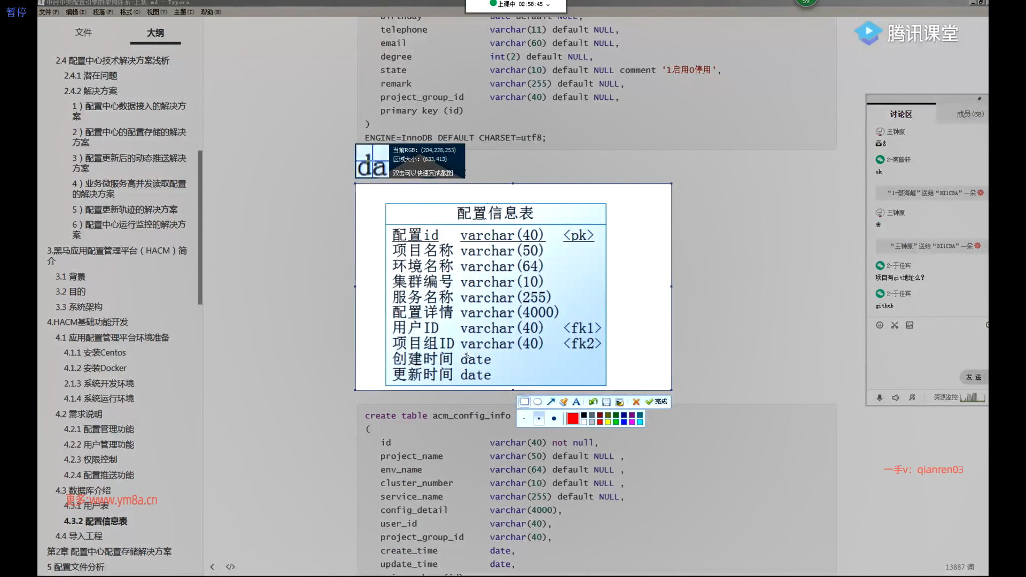Viewport: 1026px width, 577px height.
Task: Open the emoji picker in the discussion panel
Action: pos(880,325)
